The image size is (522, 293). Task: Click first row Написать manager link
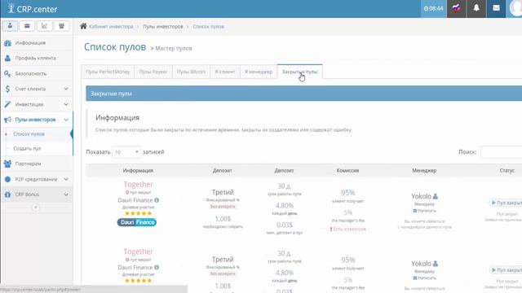(424, 211)
